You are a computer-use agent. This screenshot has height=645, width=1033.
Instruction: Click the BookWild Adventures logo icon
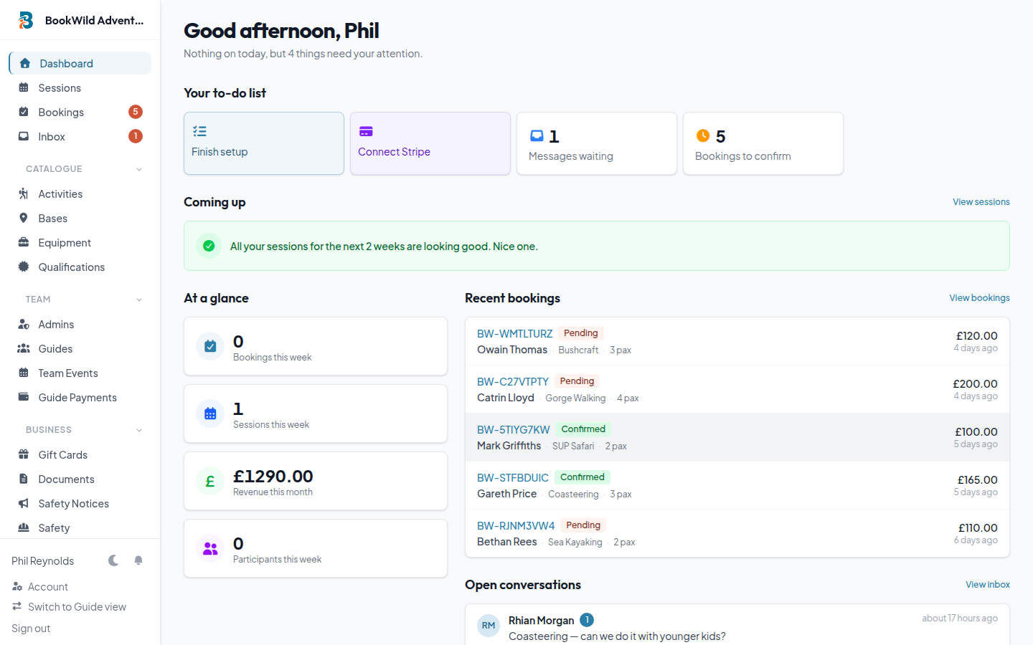(x=26, y=20)
